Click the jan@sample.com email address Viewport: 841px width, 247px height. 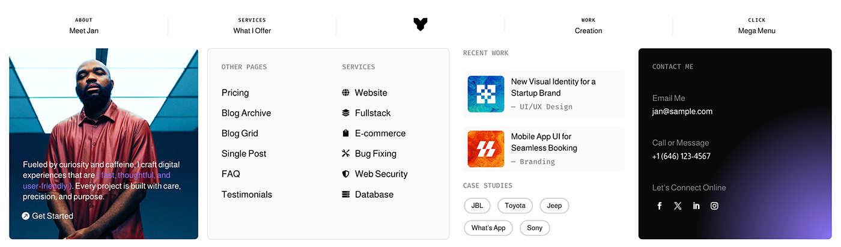(x=682, y=111)
